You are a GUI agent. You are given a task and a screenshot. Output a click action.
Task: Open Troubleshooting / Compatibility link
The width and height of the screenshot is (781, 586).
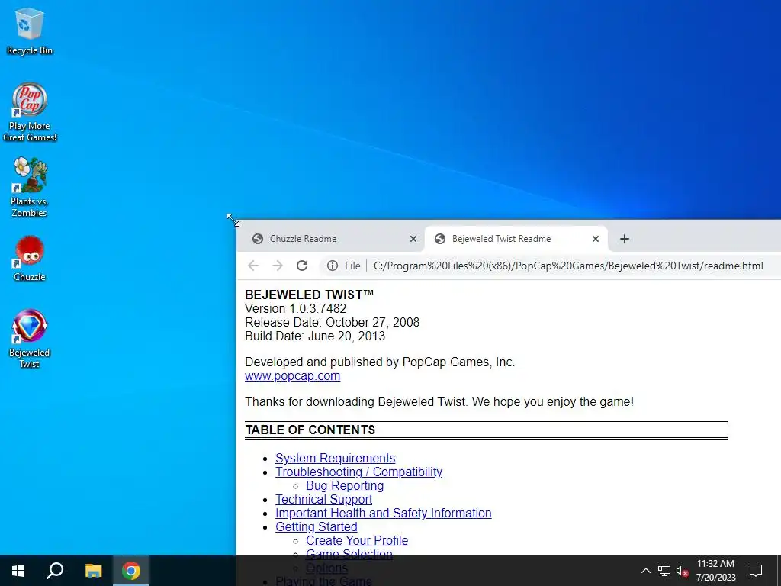[x=358, y=472]
